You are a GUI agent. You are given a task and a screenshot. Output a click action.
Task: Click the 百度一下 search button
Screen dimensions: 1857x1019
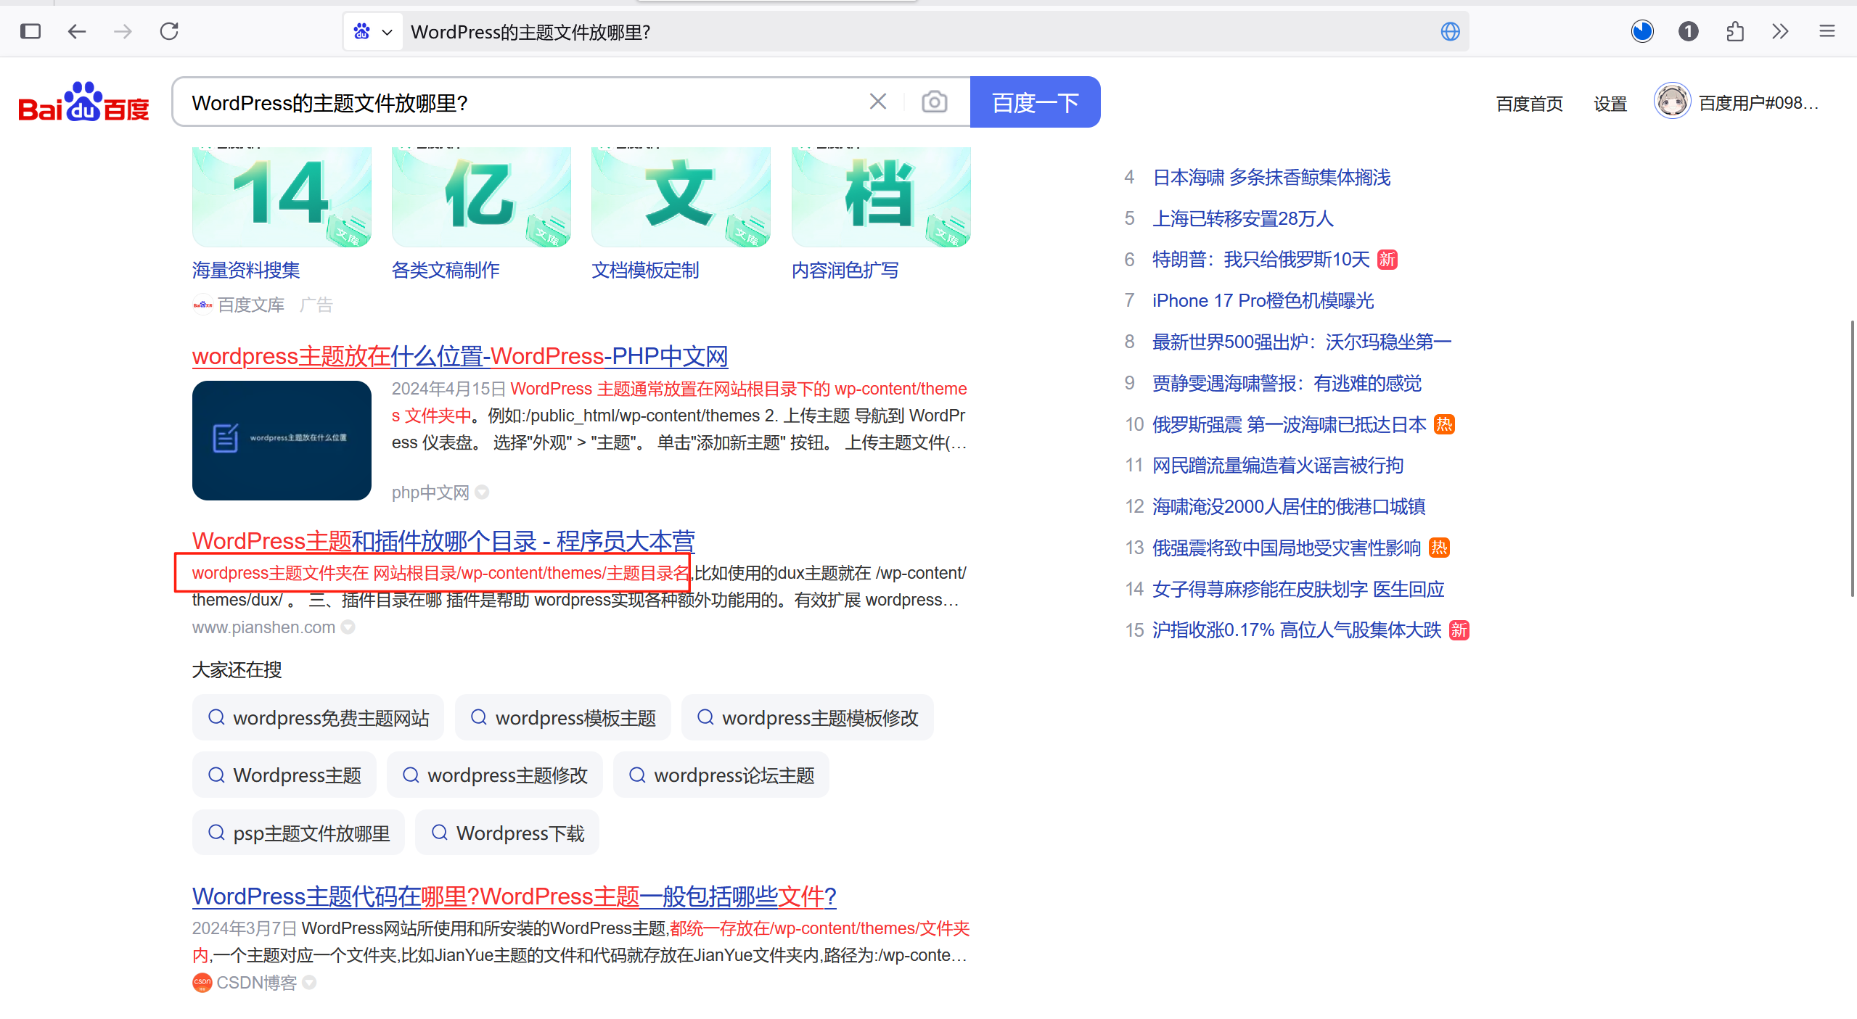1035,102
